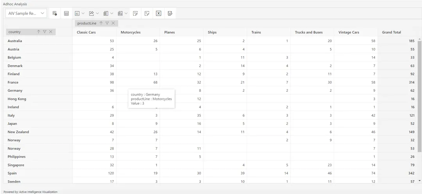Screen dimensions: 422x194
Task: Expand the column layout dropdown arrow
Action: 112,13
